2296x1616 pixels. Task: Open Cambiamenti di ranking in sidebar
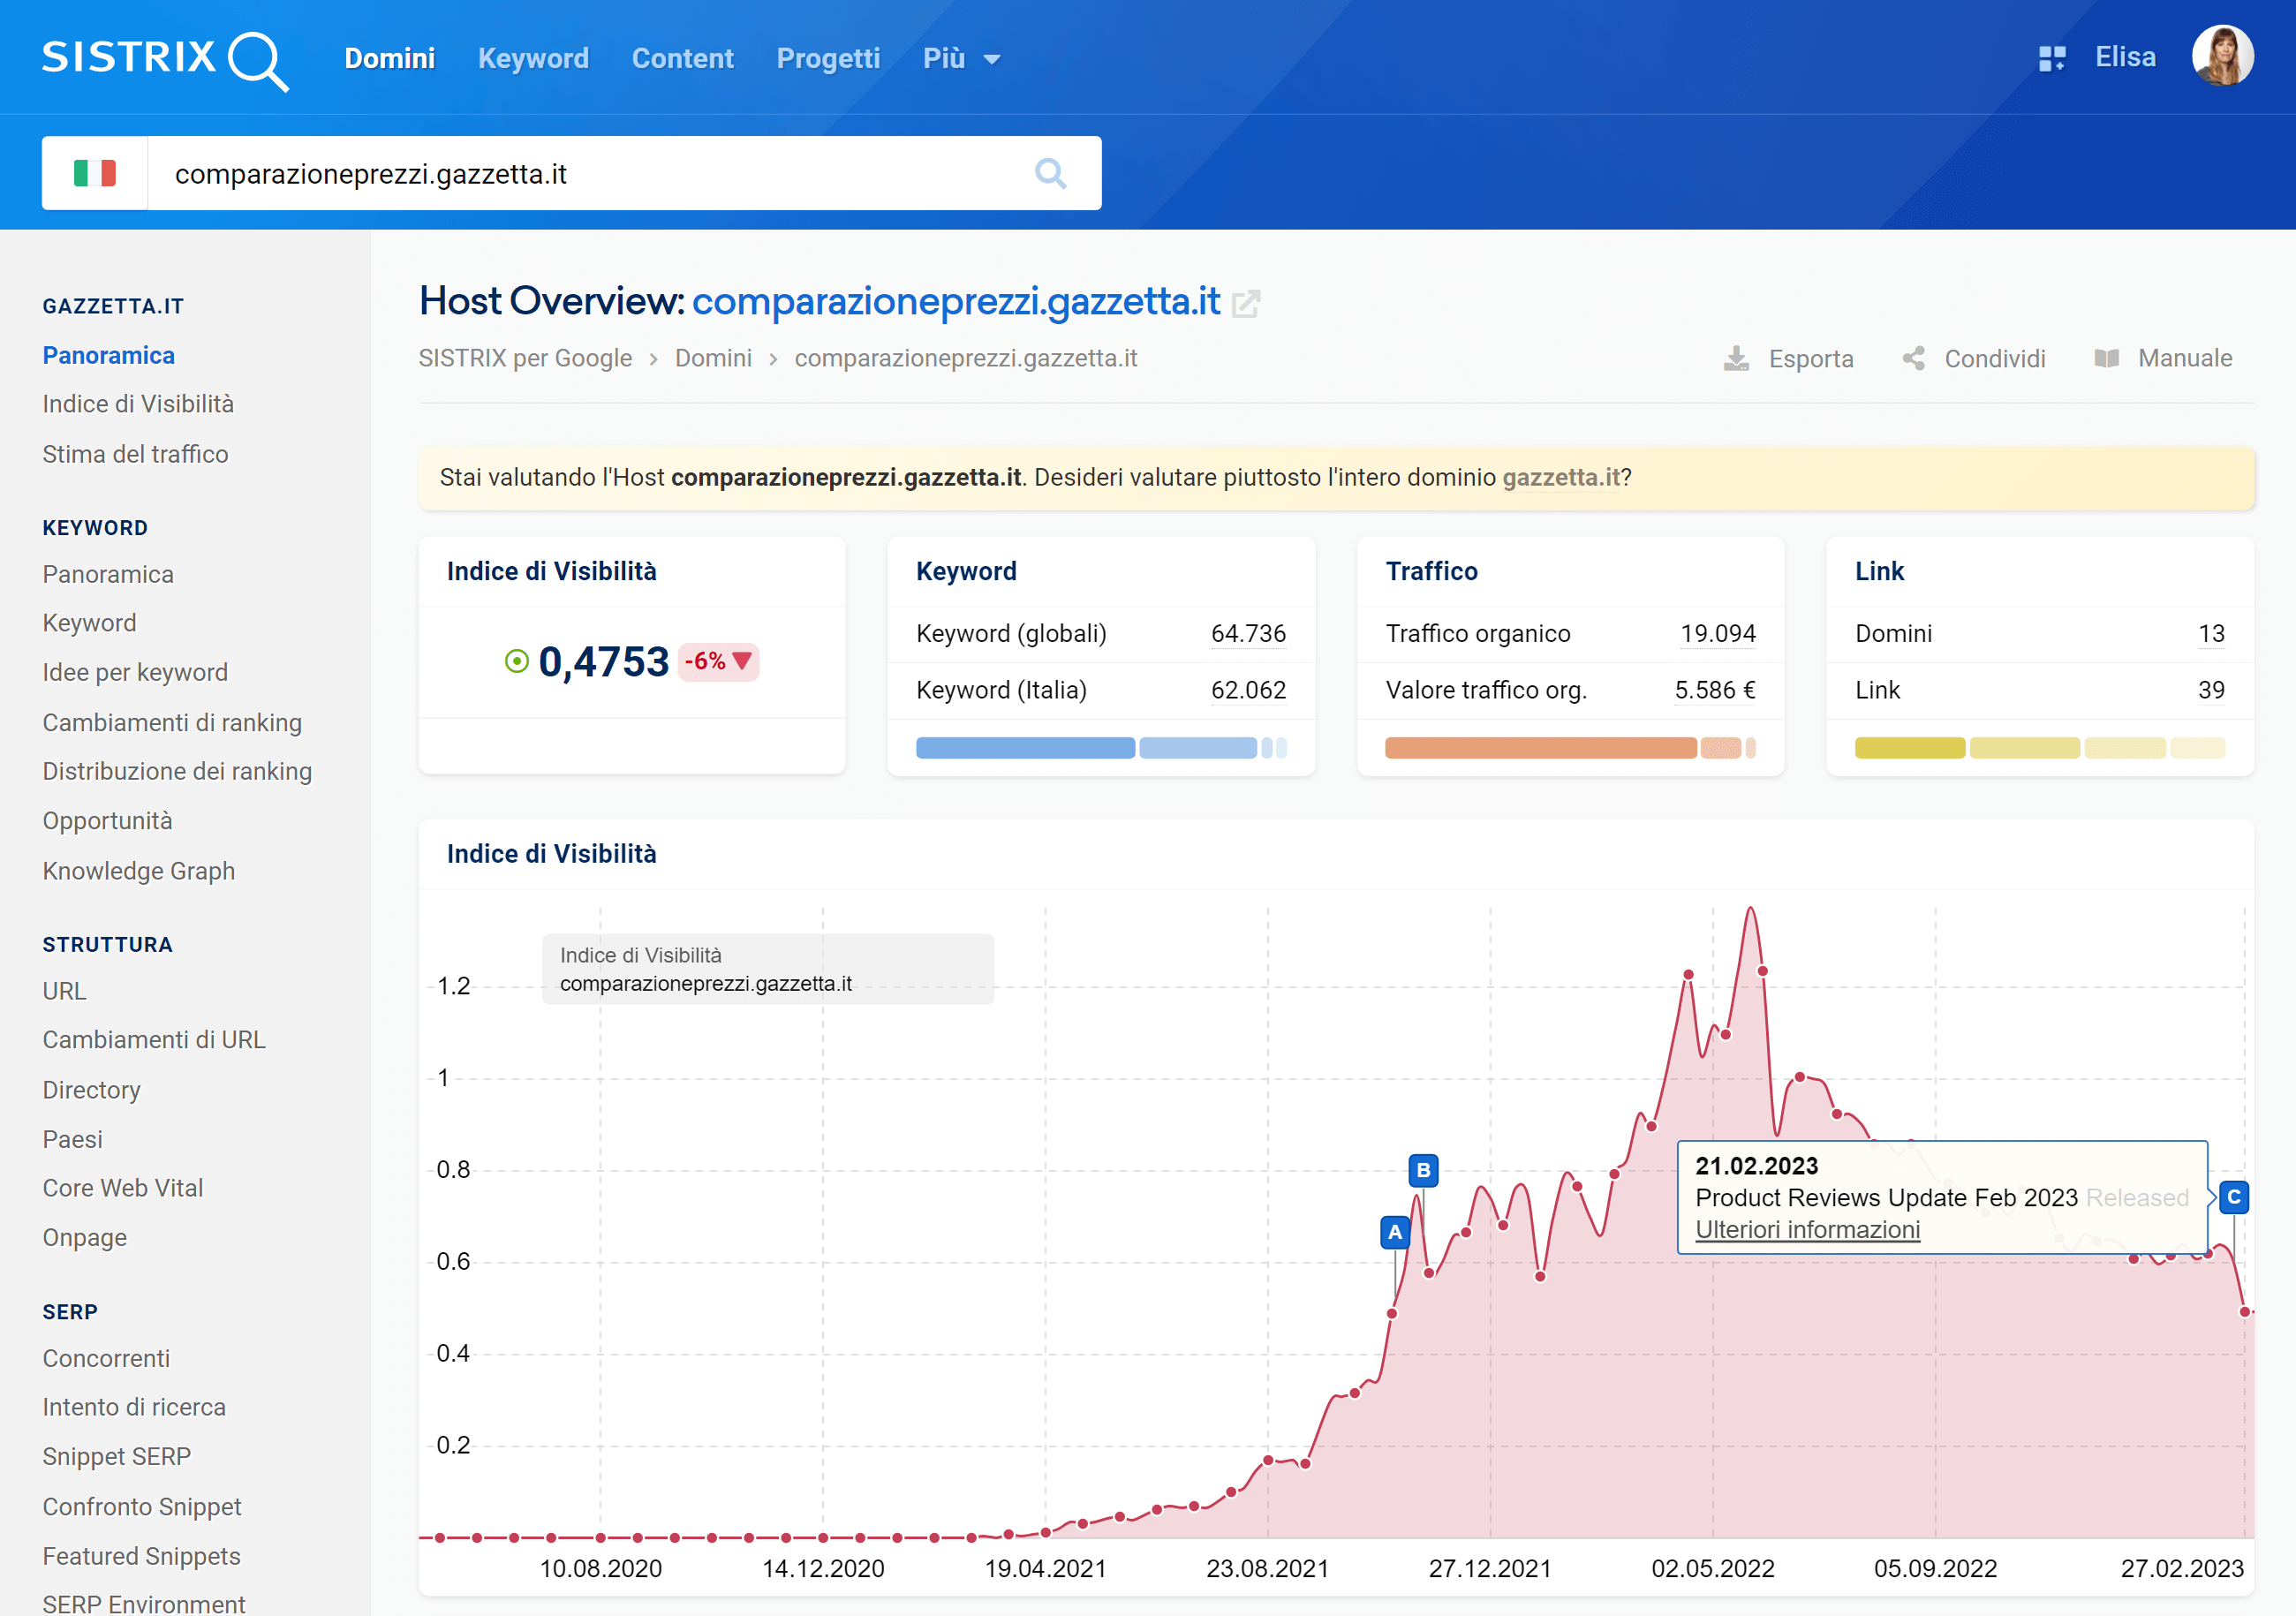pyautogui.click(x=172, y=723)
